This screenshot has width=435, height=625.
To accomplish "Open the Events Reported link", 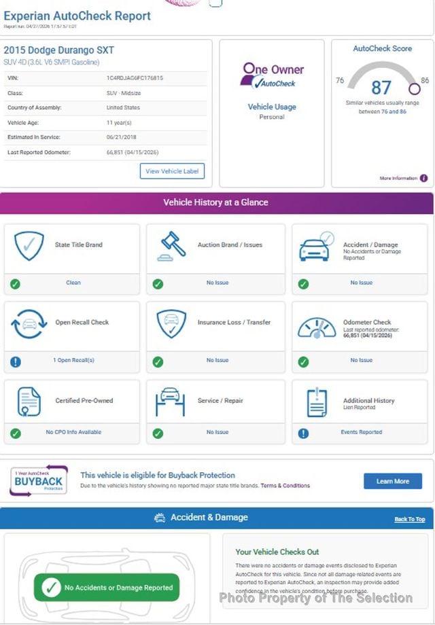I will coord(361,431).
